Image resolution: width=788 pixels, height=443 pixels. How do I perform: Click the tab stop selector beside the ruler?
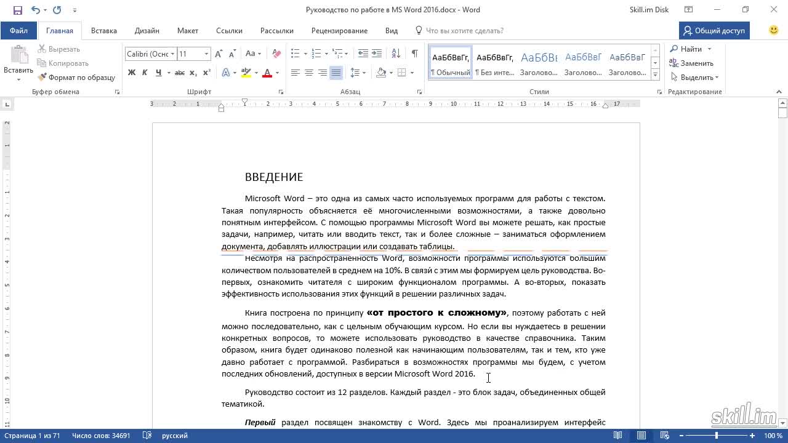[x=7, y=105]
